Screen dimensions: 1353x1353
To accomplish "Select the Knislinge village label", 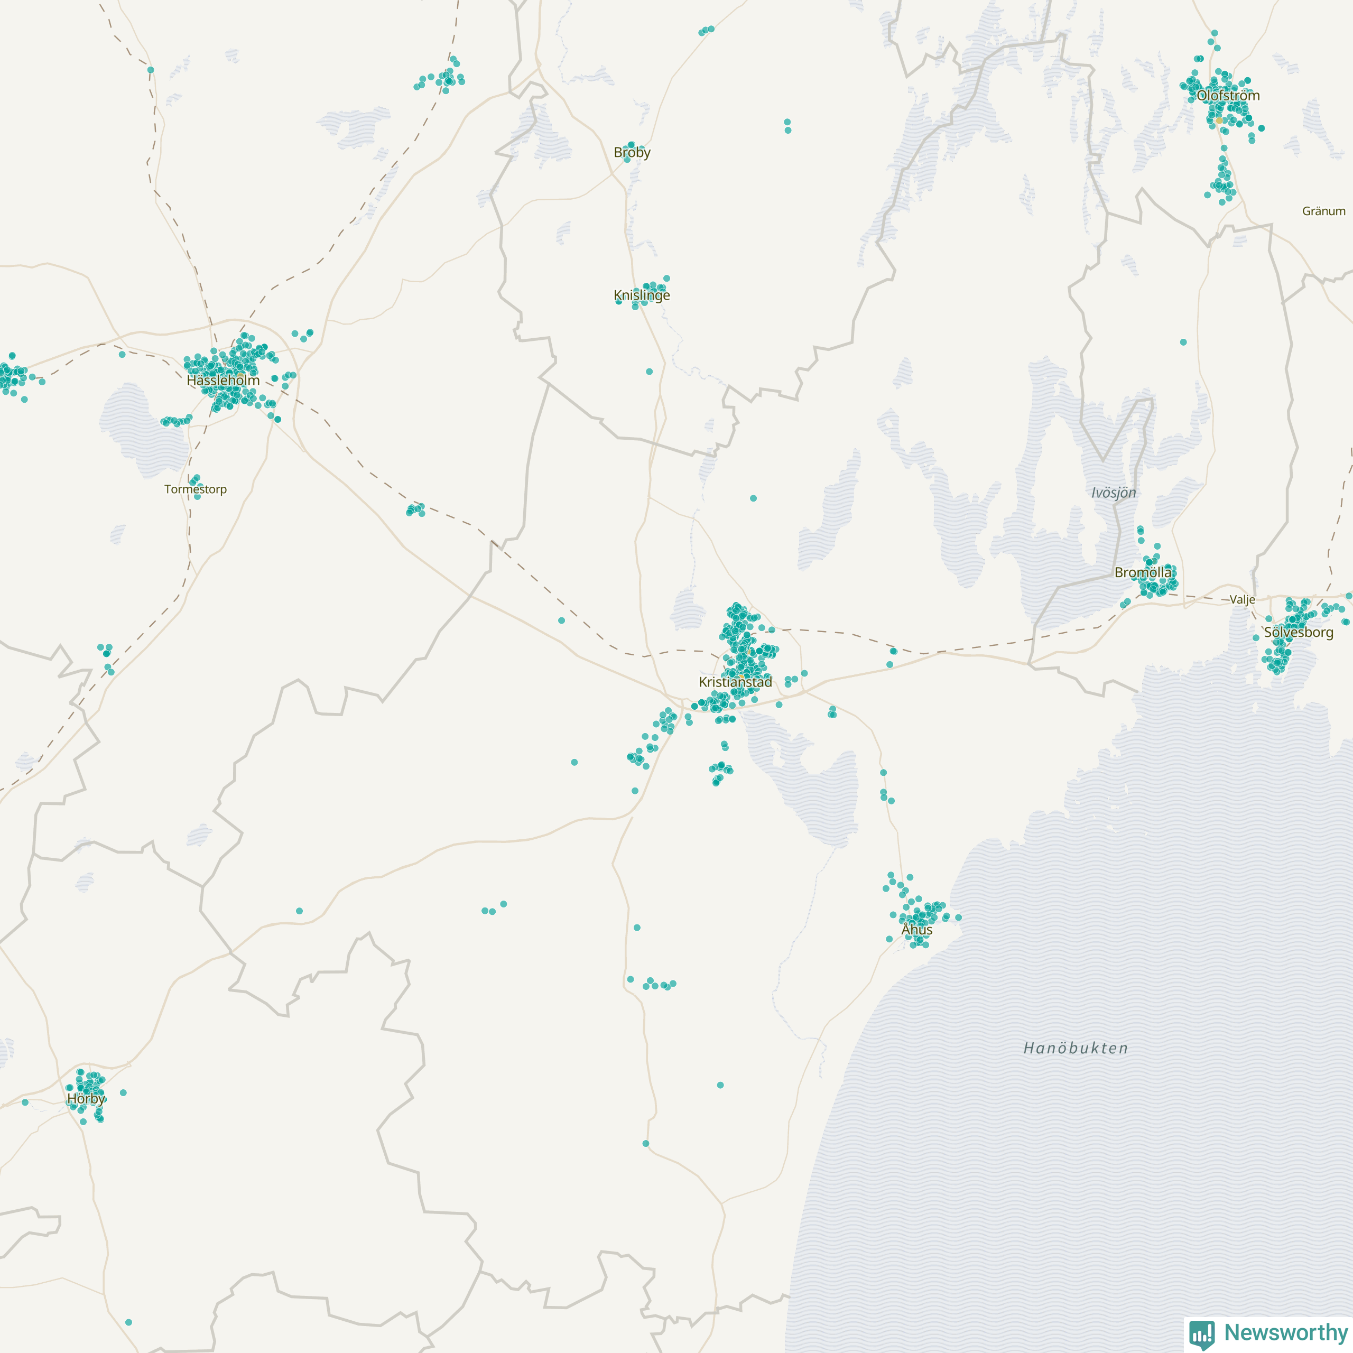I will [642, 295].
